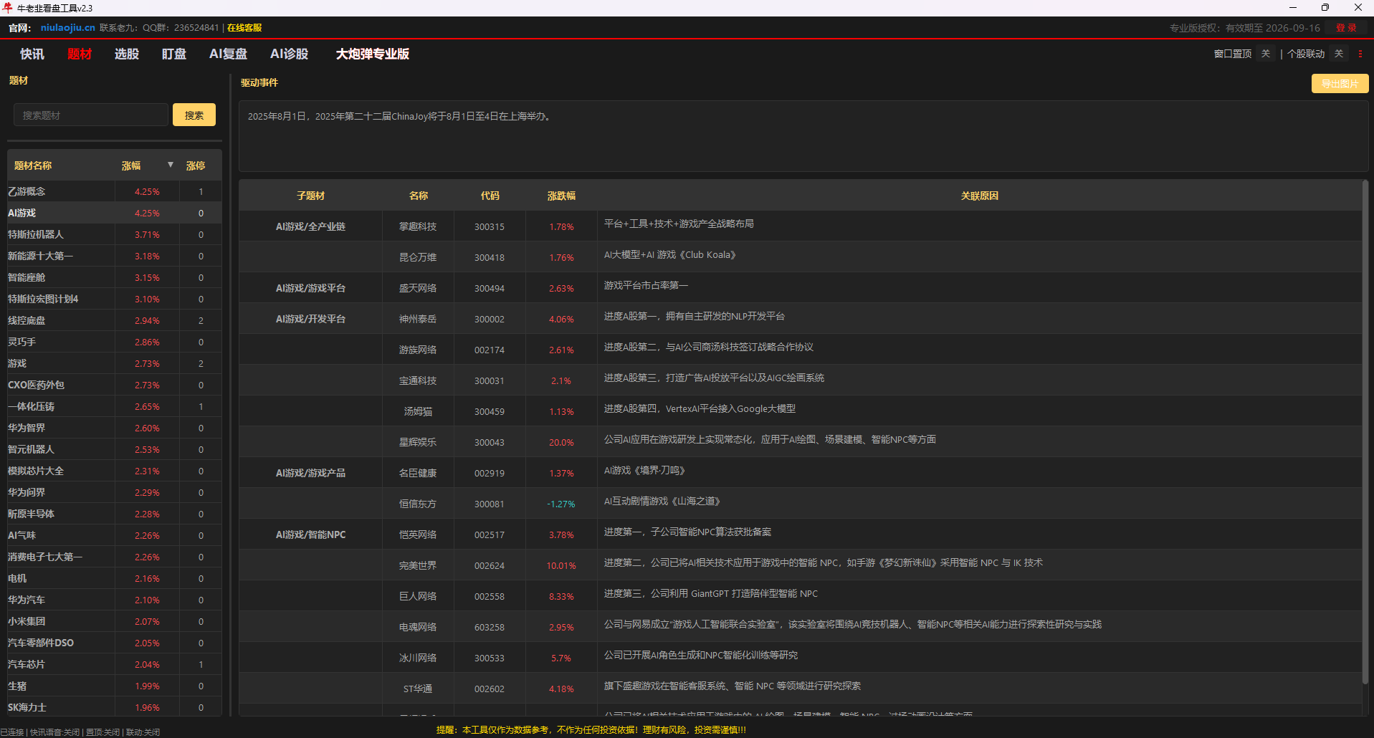This screenshot has height=738, width=1374.
Task: Toggle 个股联动 stock linkage switch
Action: pyautogui.click(x=1338, y=54)
